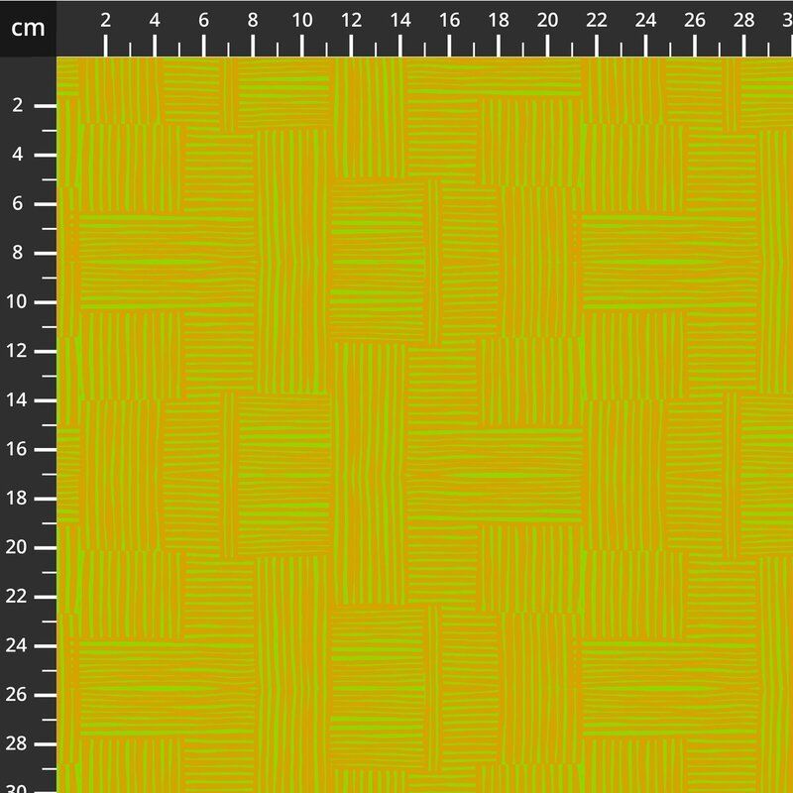The height and width of the screenshot is (793, 793).
Task: Click the 6 mark on the top ruler
Action: tap(204, 22)
